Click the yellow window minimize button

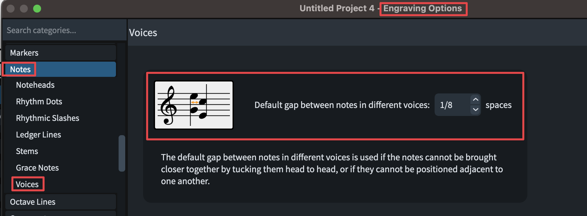[24, 9]
